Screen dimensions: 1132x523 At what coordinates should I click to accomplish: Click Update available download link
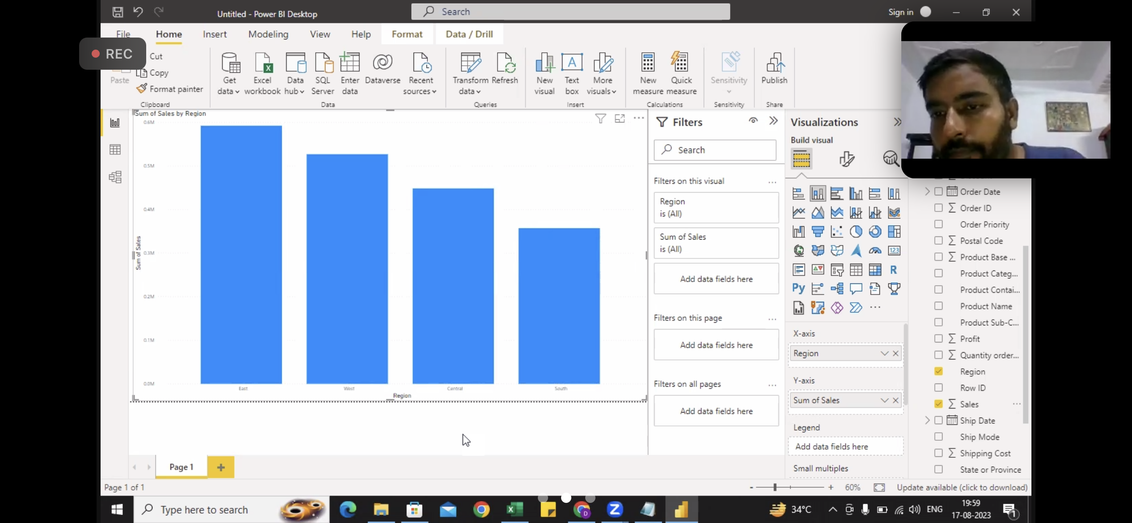pos(962,487)
